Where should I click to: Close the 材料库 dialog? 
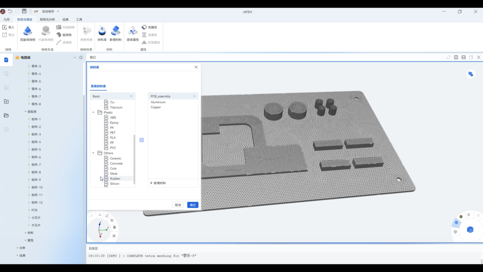(x=196, y=67)
